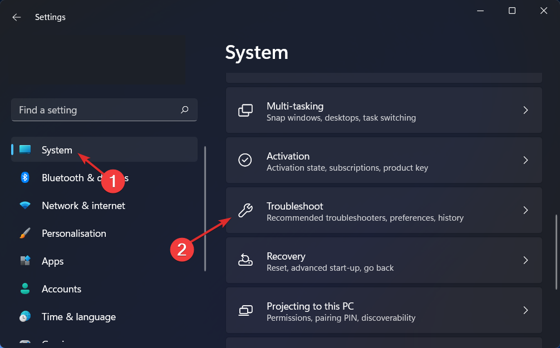Open Activation using its chevron arrow
Screen dimensions: 560x348
pos(525,160)
